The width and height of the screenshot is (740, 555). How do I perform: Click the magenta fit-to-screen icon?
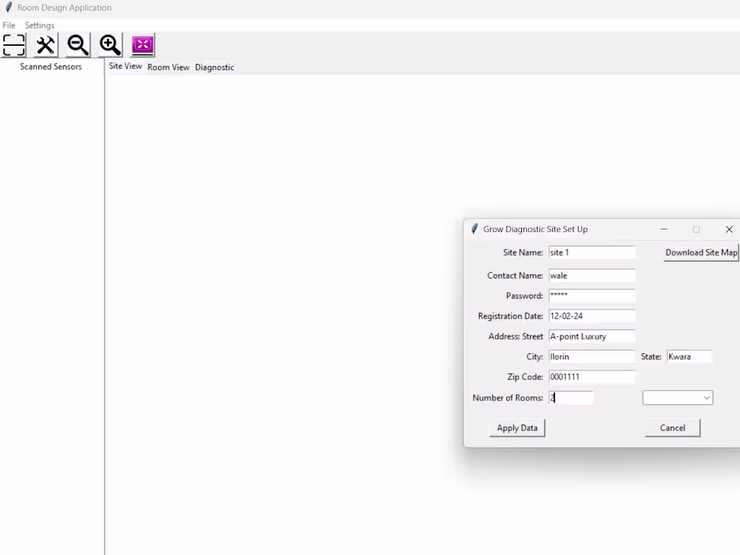coord(143,45)
